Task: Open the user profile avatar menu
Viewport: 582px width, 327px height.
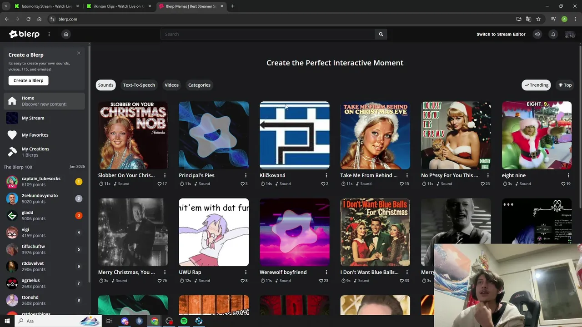Action: click(x=570, y=35)
